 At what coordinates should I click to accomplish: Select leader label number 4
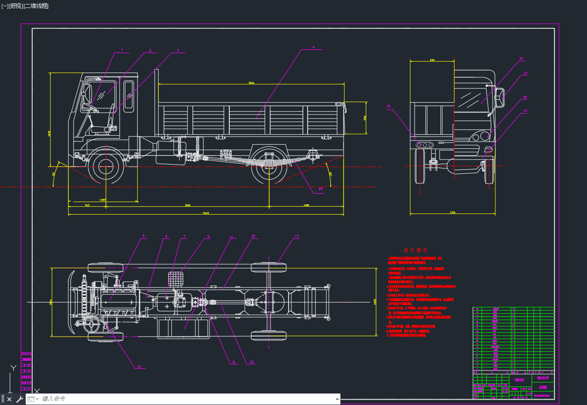[313, 47]
